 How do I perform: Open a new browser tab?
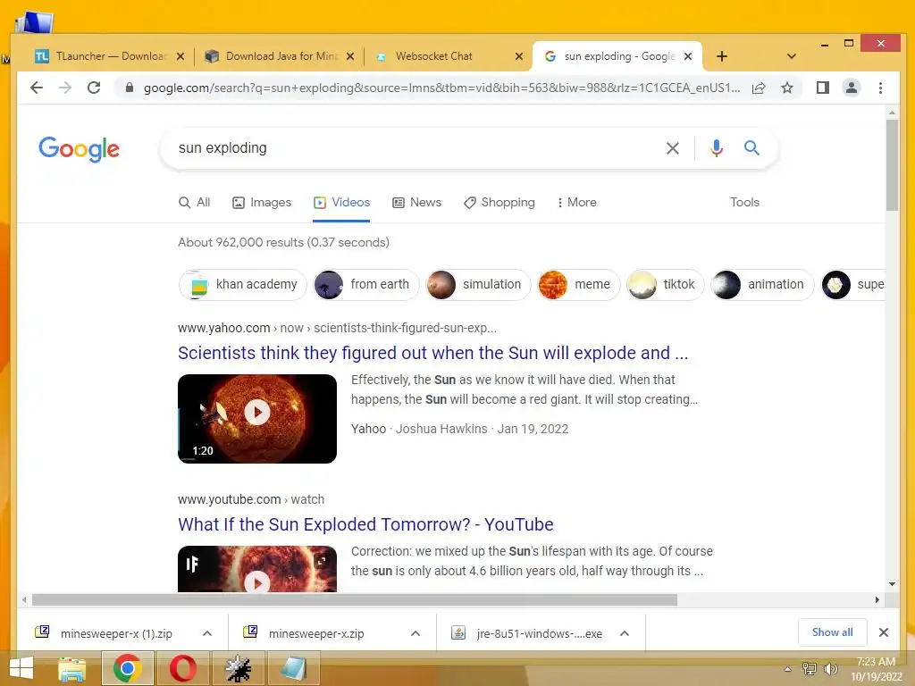[722, 56]
